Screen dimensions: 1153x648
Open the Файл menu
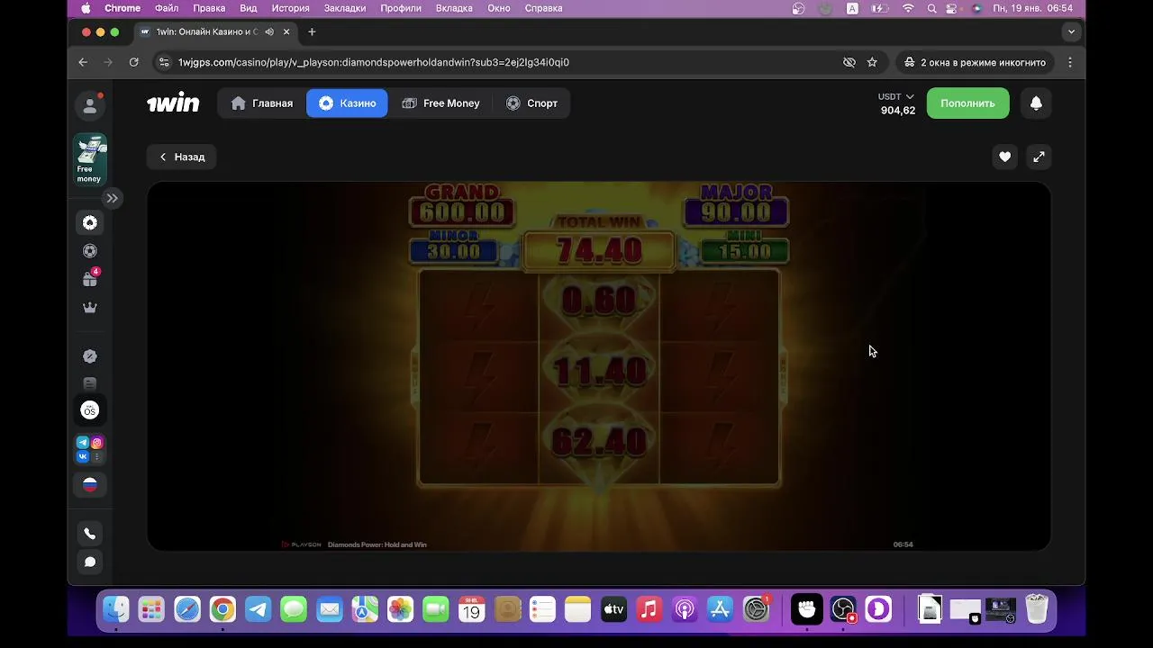coord(167,8)
